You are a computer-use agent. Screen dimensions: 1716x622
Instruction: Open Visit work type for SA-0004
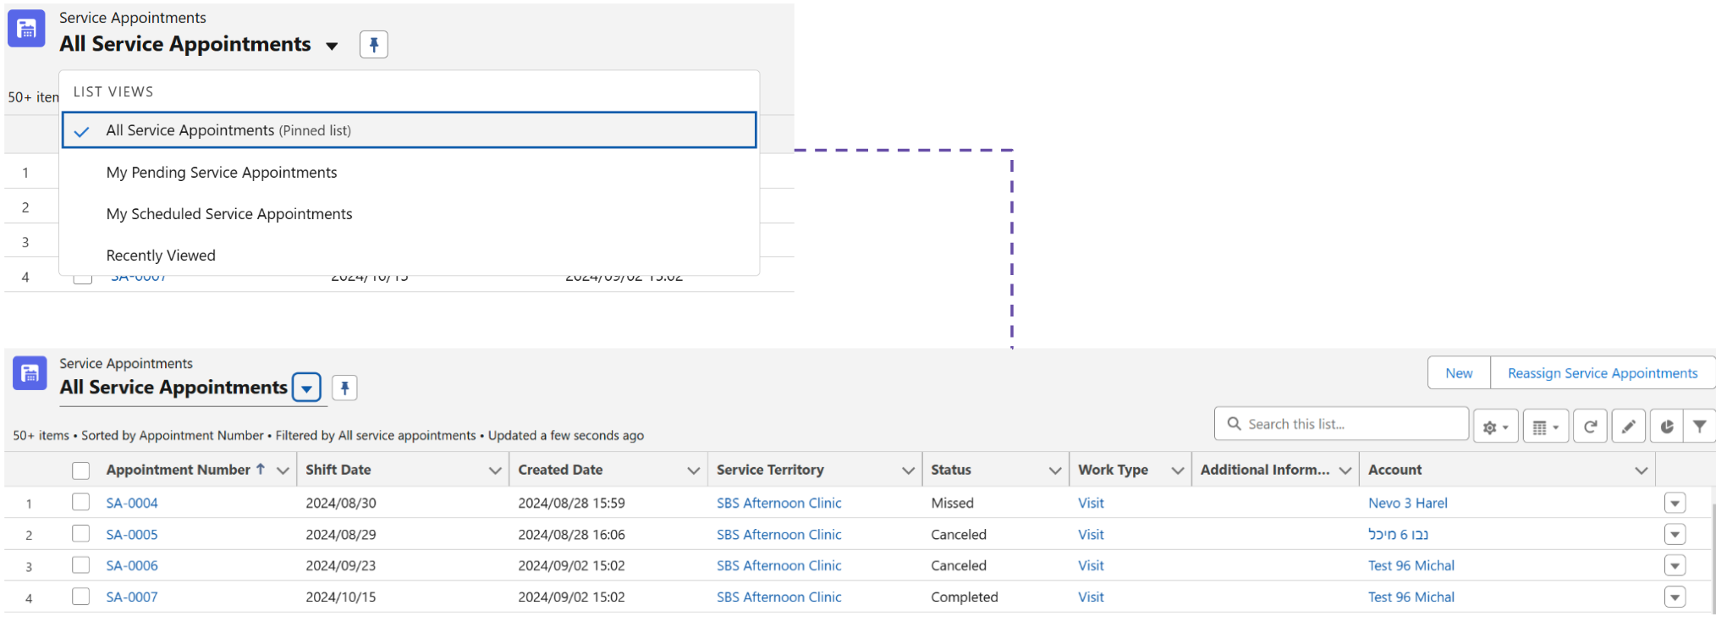coord(1091,503)
